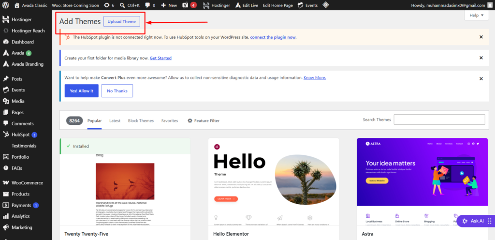Image resolution: width=495 pixels, height=240 pixels.
Task: Click Yes! Allow it button
Action: click(81, 90)
